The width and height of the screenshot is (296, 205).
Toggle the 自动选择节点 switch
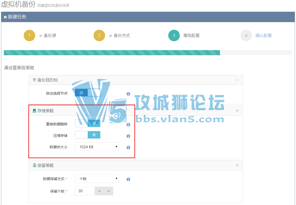coord(88,93)
